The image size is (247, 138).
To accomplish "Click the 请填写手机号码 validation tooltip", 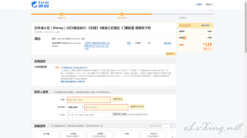I will pyautogui.click(x=137, y=107).
